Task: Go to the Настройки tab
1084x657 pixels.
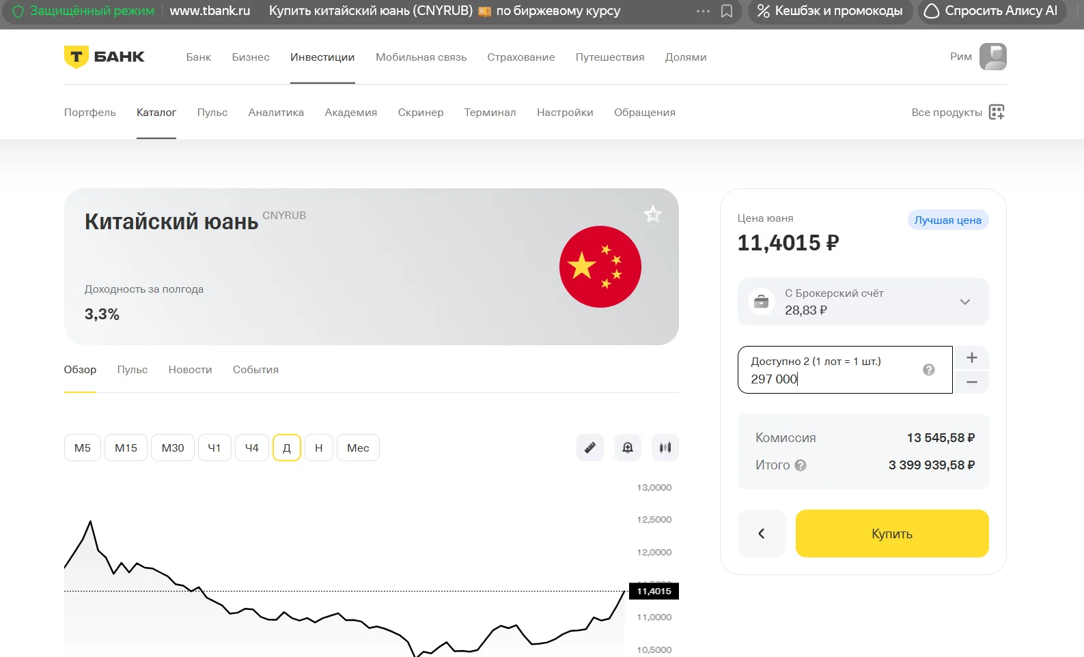Action: [x=565, y=113]
